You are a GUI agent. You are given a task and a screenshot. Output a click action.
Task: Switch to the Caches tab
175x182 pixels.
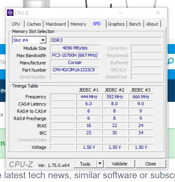34,24
